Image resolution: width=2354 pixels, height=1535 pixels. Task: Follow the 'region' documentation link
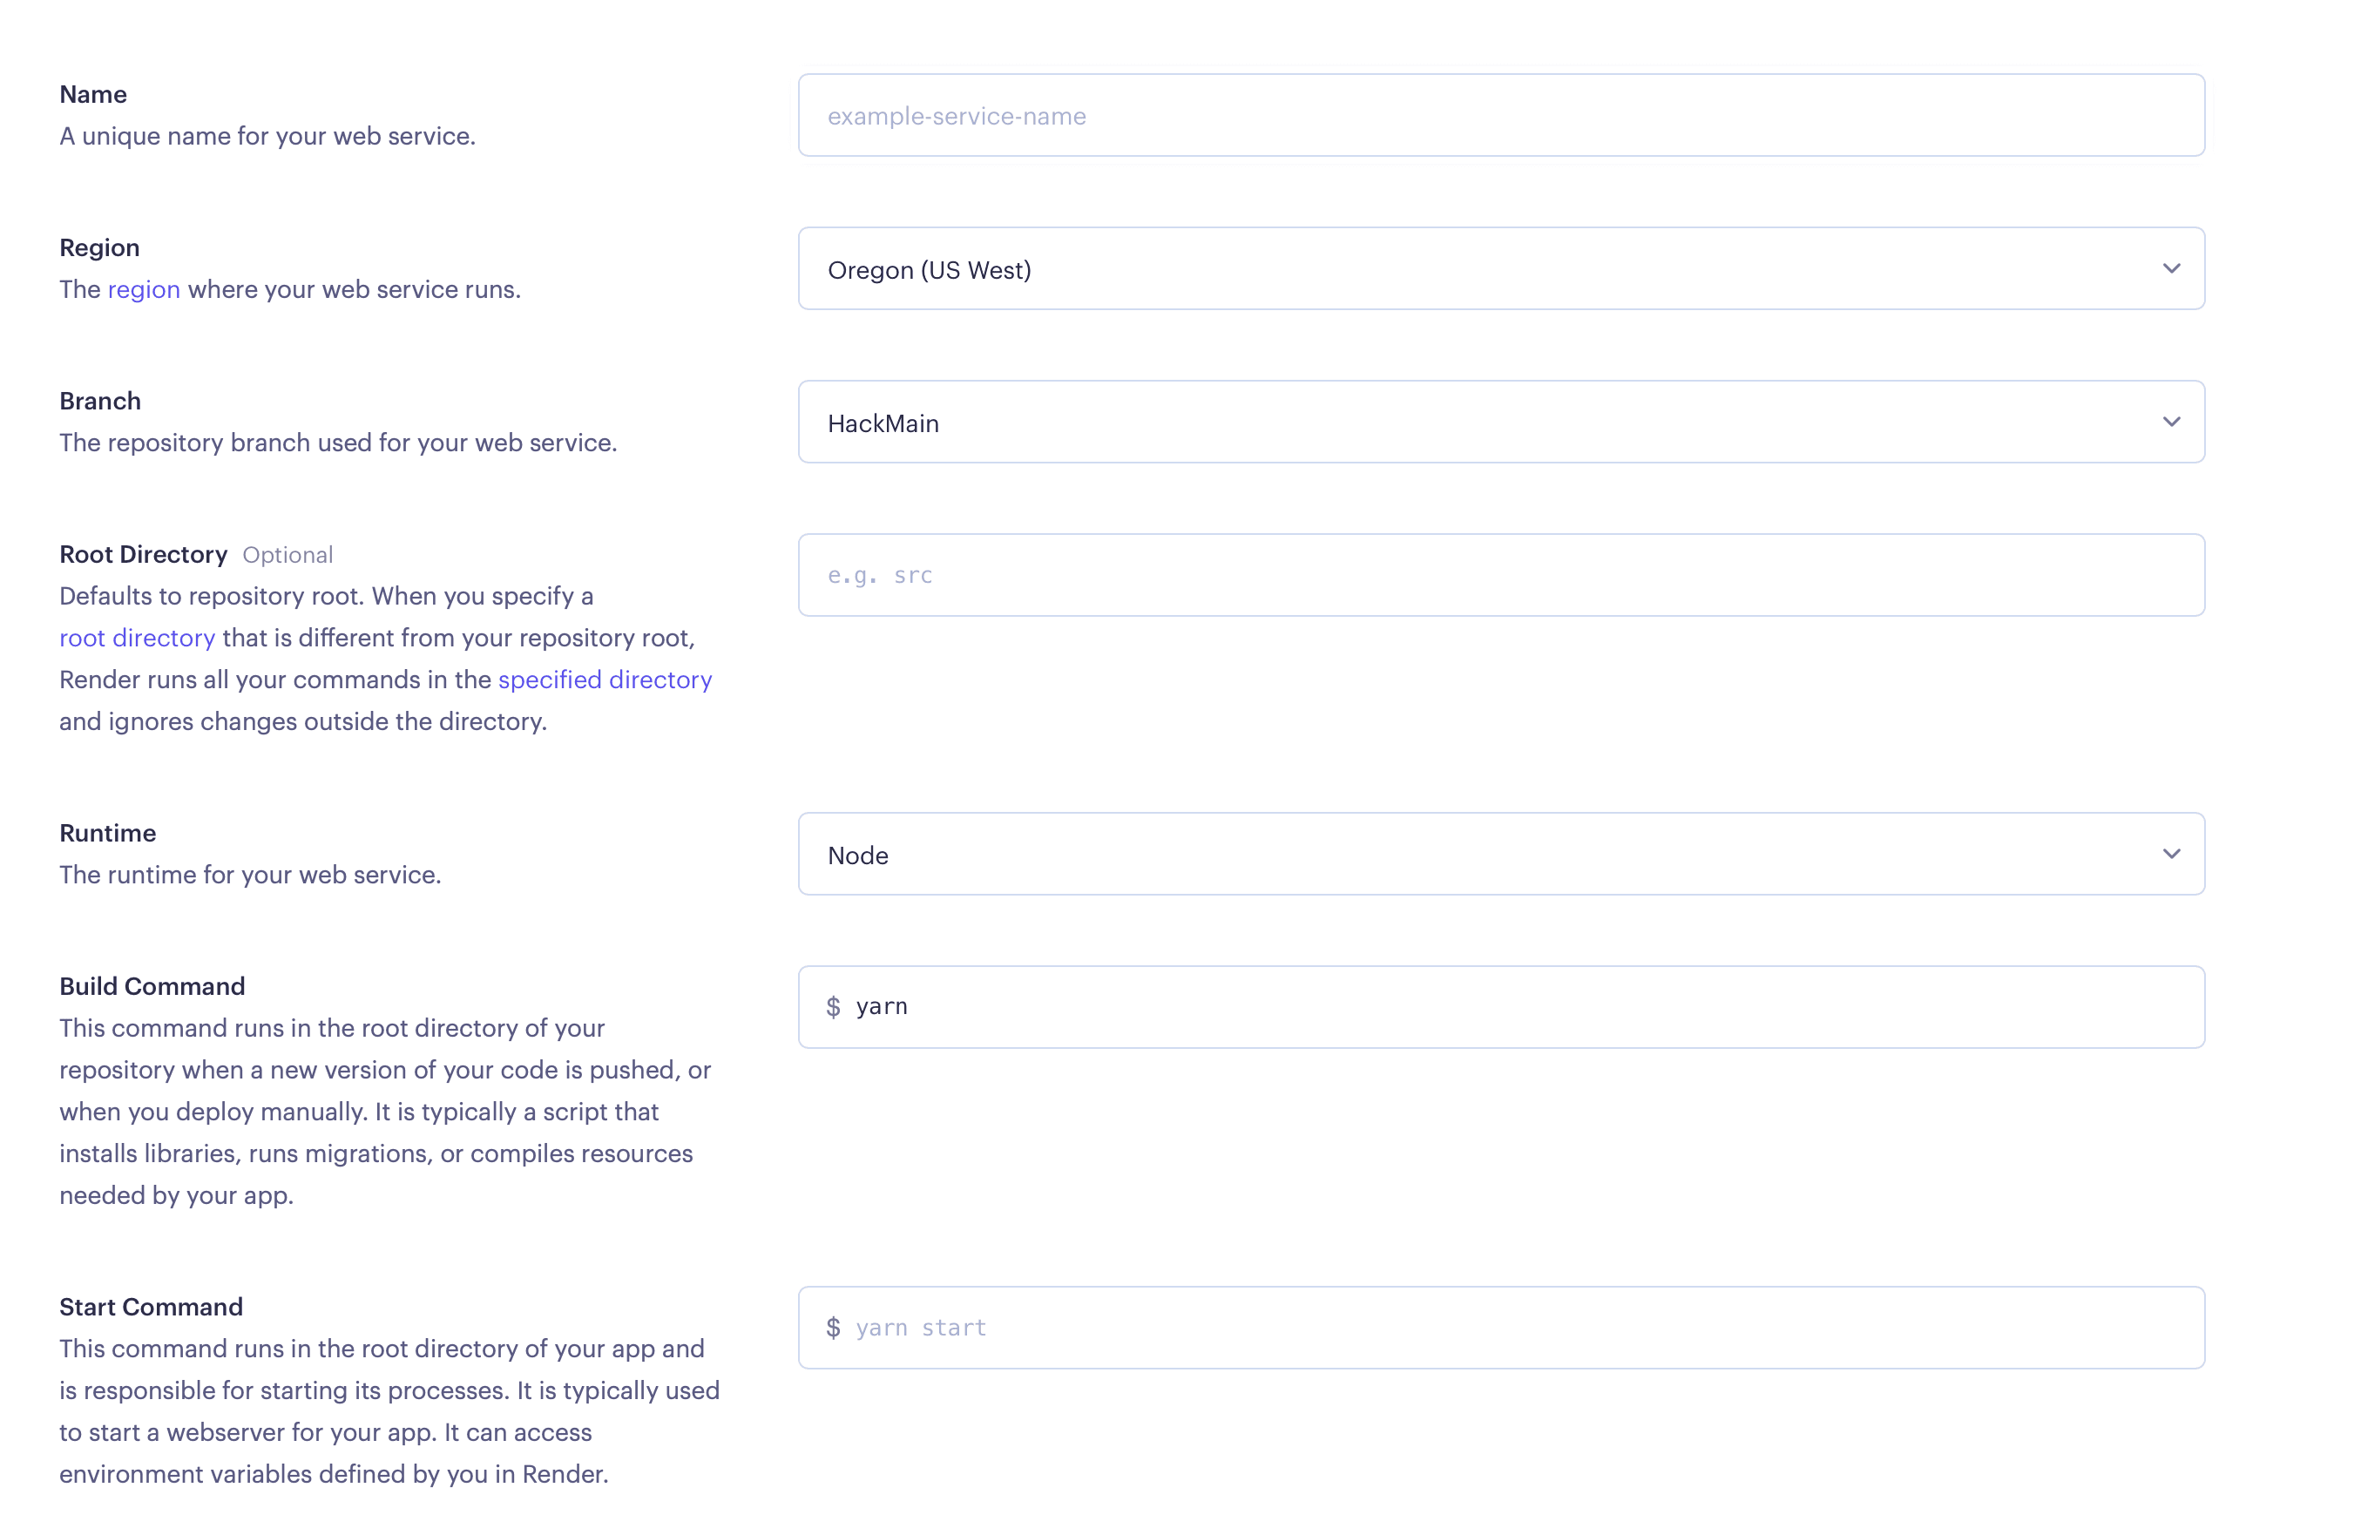[x=144, y=290]
